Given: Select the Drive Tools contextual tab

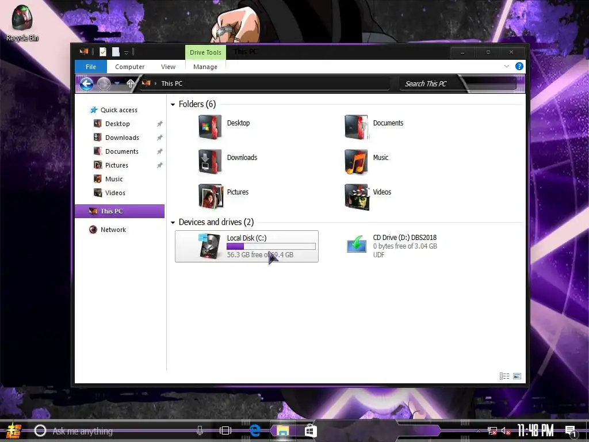Looking at the screenshot, I should point(205,52).
